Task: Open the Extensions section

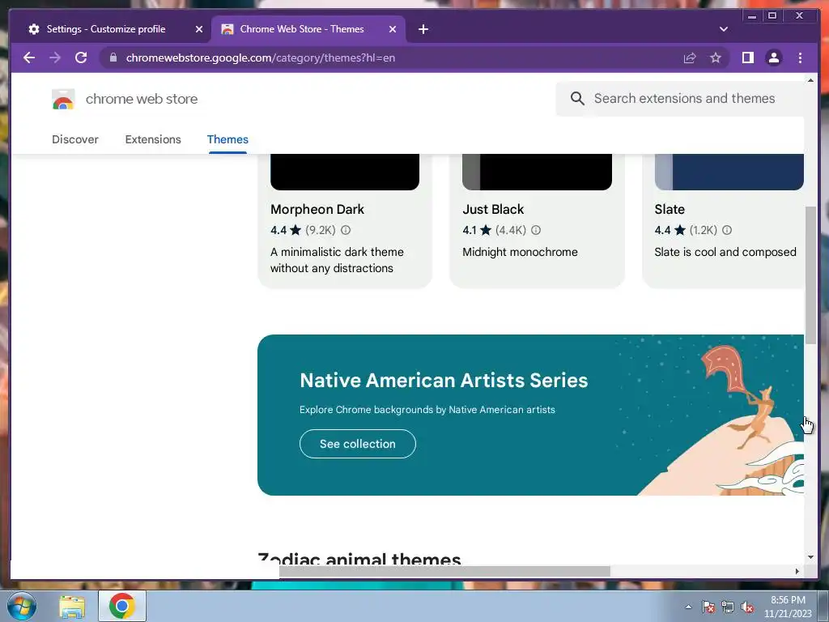Action: [x=153, y=139]
